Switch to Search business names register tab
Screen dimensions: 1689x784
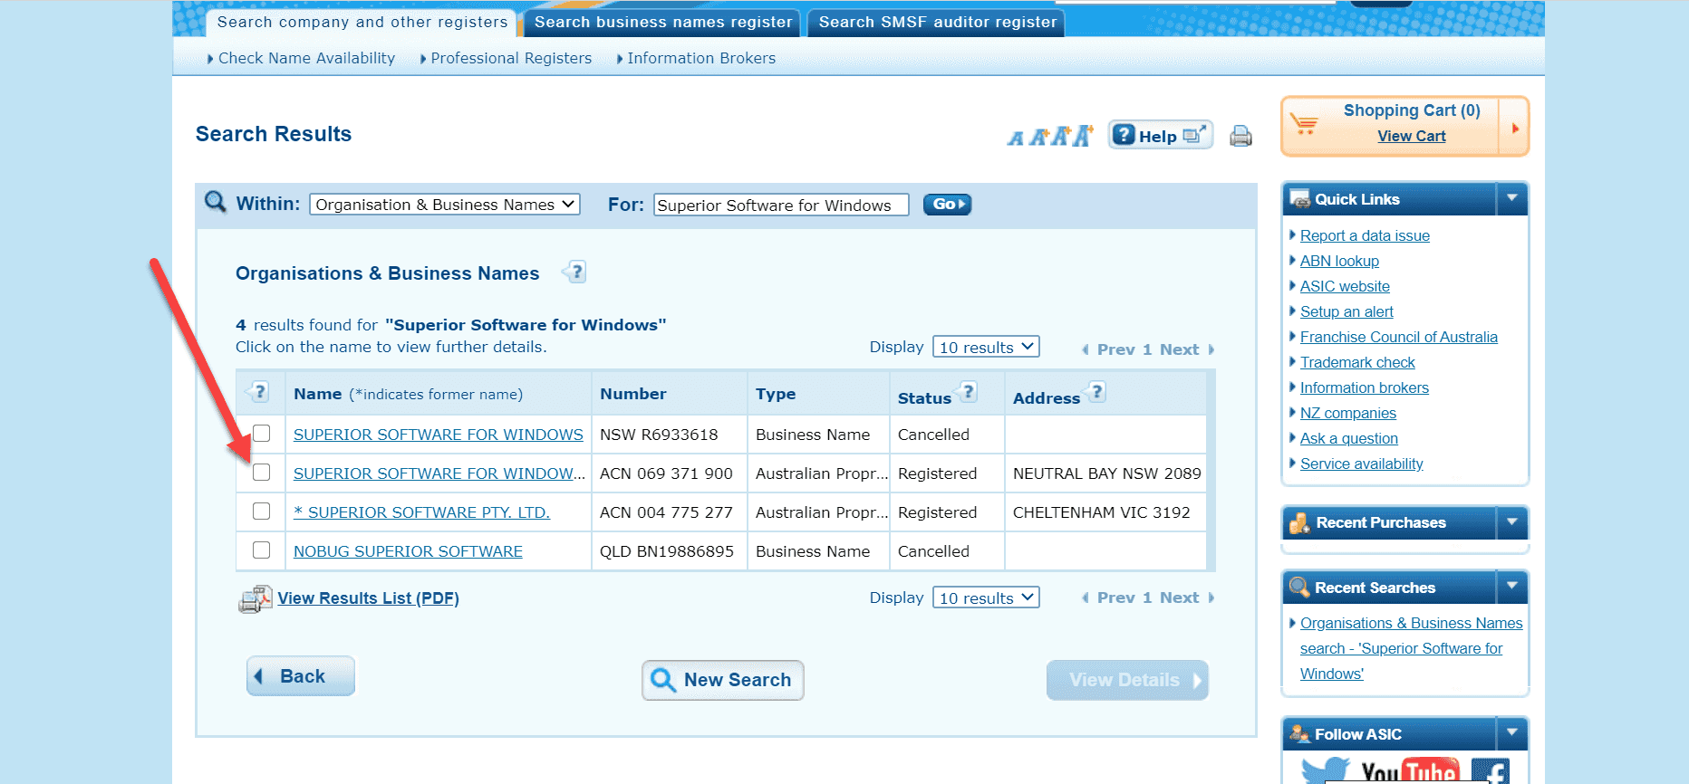662,22
